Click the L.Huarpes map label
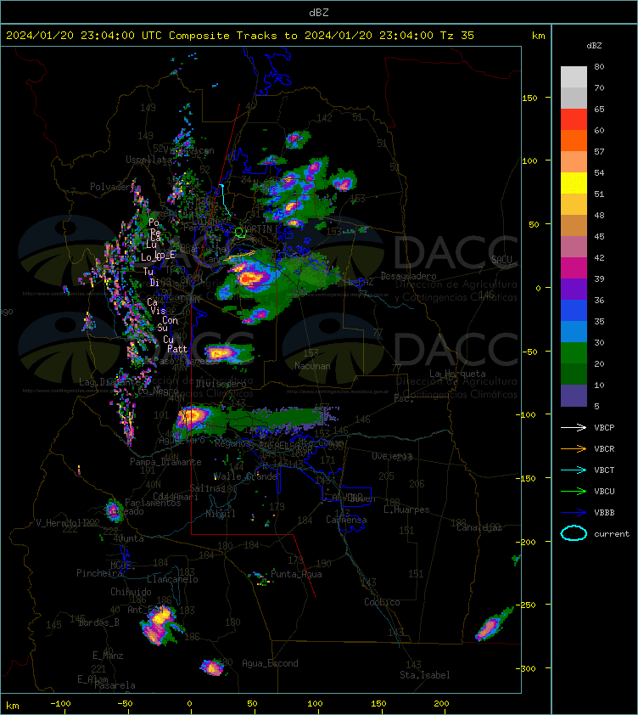638x715 pixels. point(406,510)
